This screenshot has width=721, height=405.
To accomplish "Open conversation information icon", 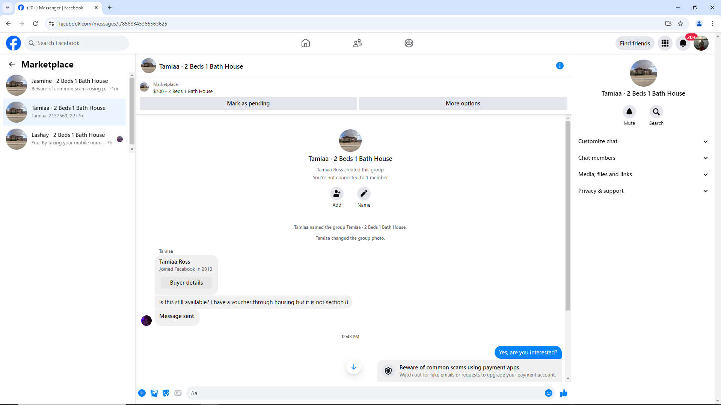I will coord(560,66).
